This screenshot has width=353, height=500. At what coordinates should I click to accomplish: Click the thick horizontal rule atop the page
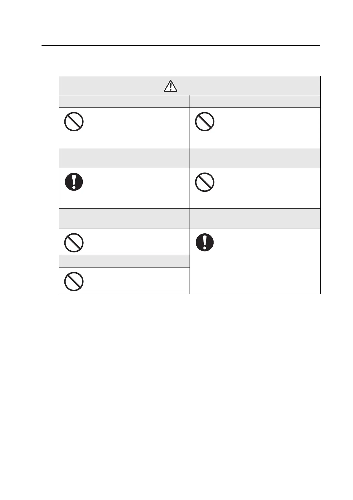(181, 45)
